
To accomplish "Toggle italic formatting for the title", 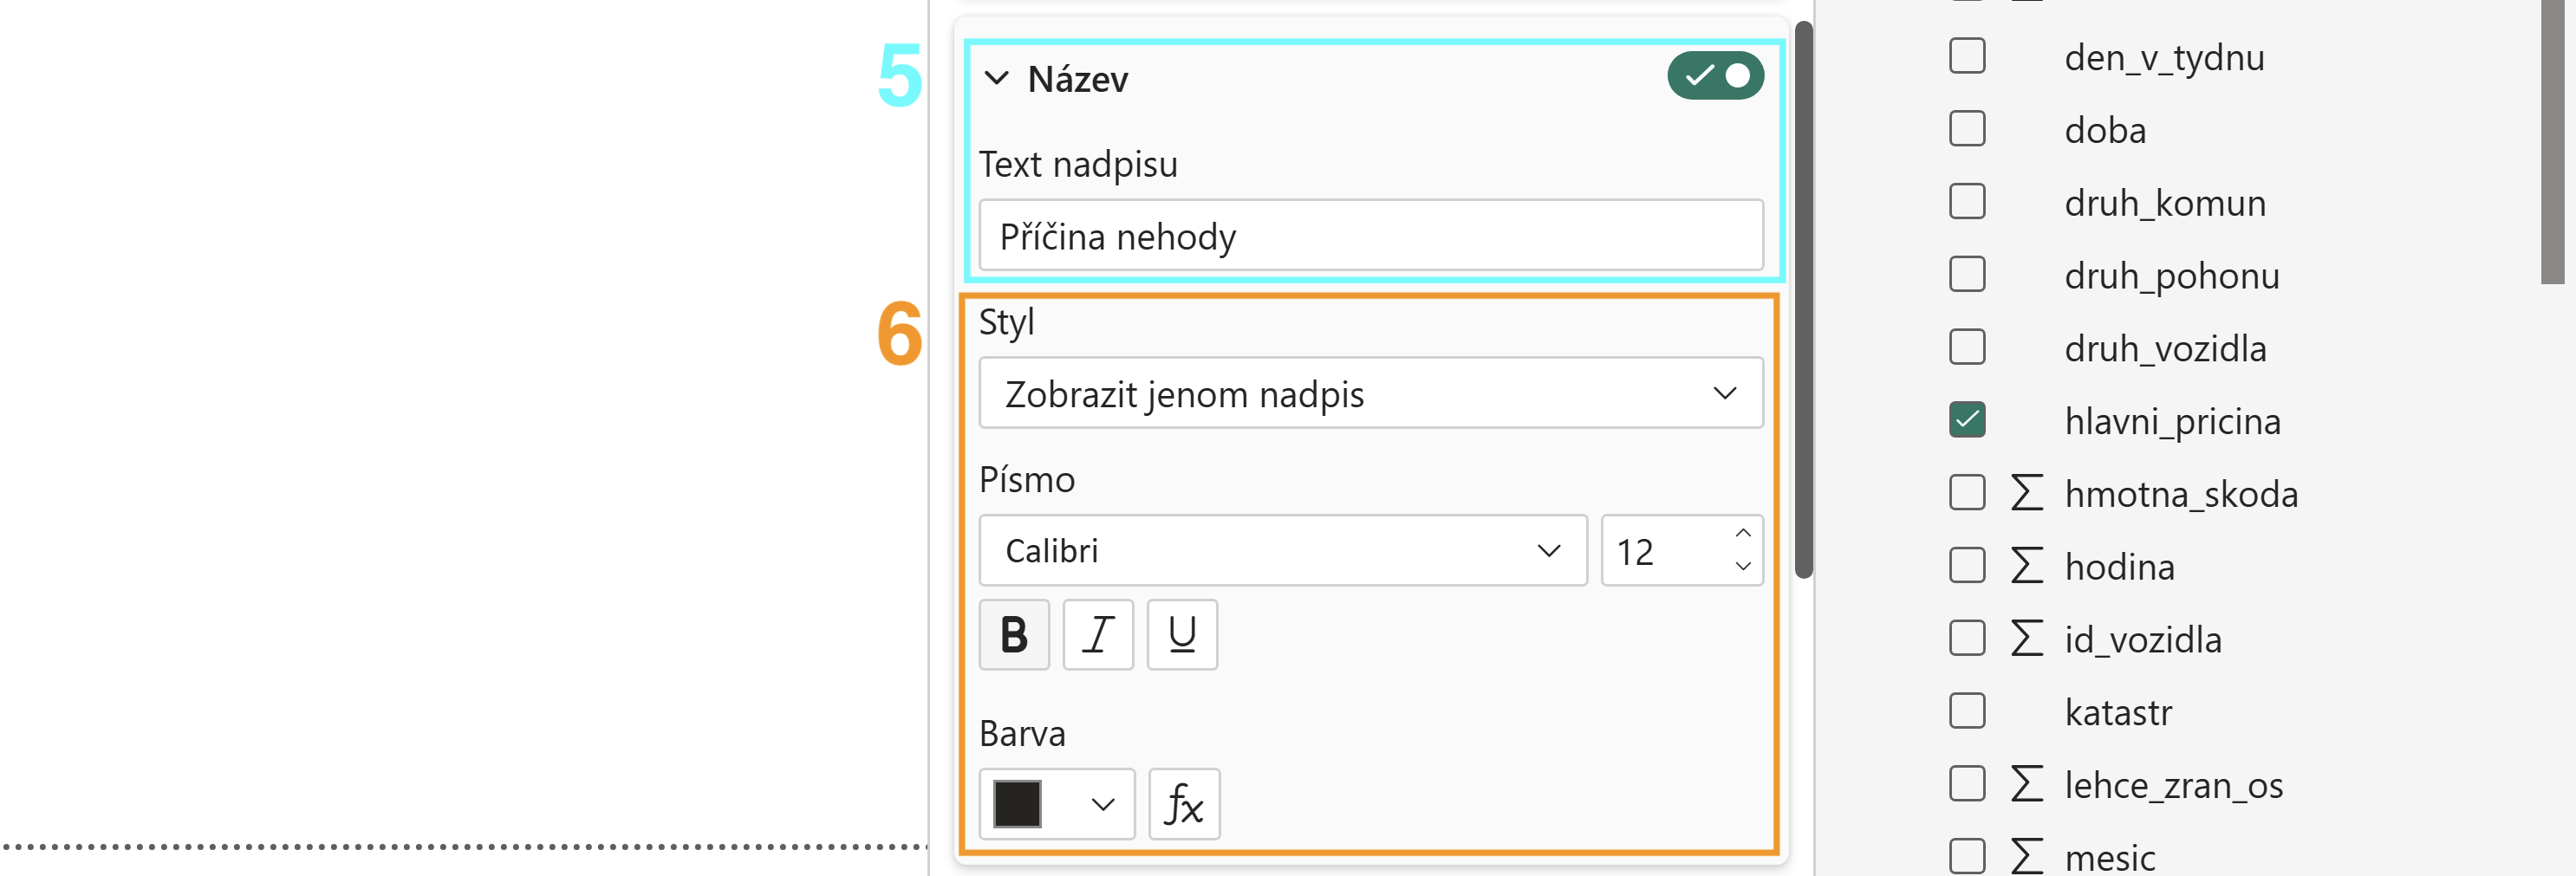I will tap(1098, 634).
